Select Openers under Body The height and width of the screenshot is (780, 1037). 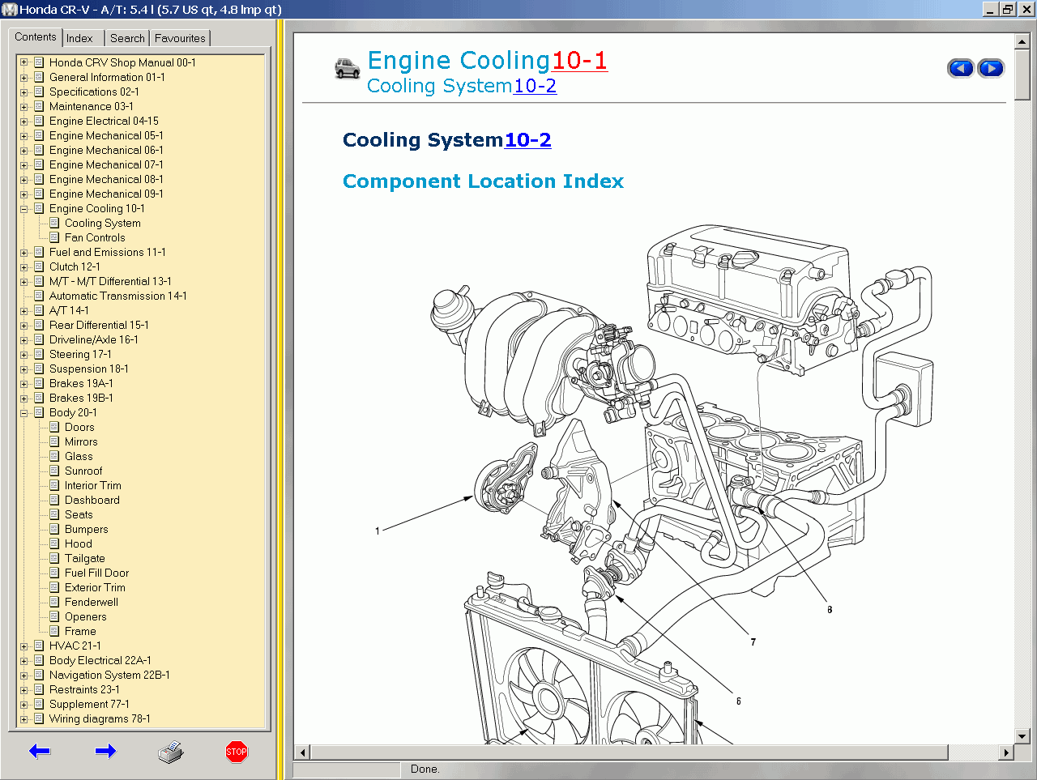tap(86, 616)
